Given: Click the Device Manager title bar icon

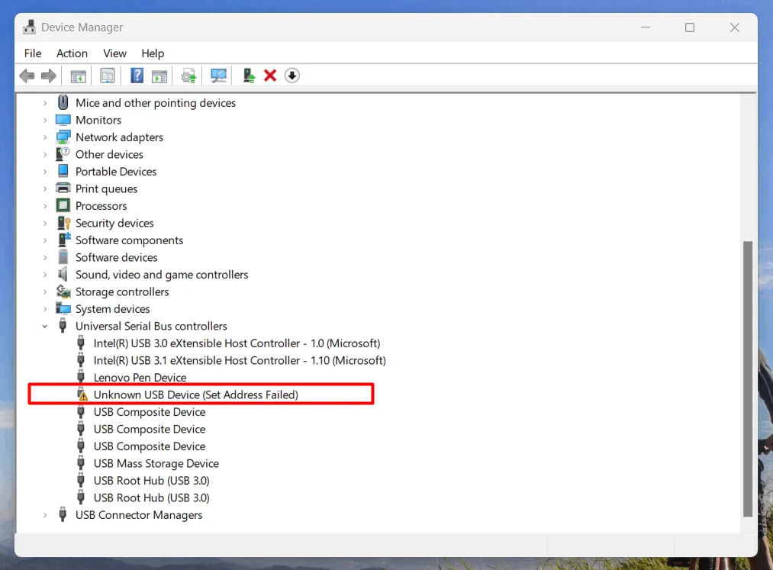Looking at the screenshot, I should pos(30,27).
